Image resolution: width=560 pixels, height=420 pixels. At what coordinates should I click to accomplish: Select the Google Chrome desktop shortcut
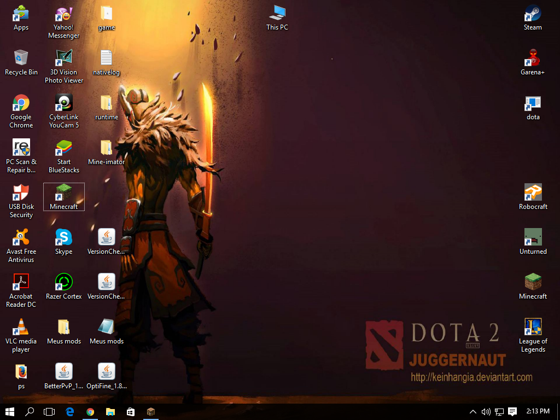(x=21, y=112)
